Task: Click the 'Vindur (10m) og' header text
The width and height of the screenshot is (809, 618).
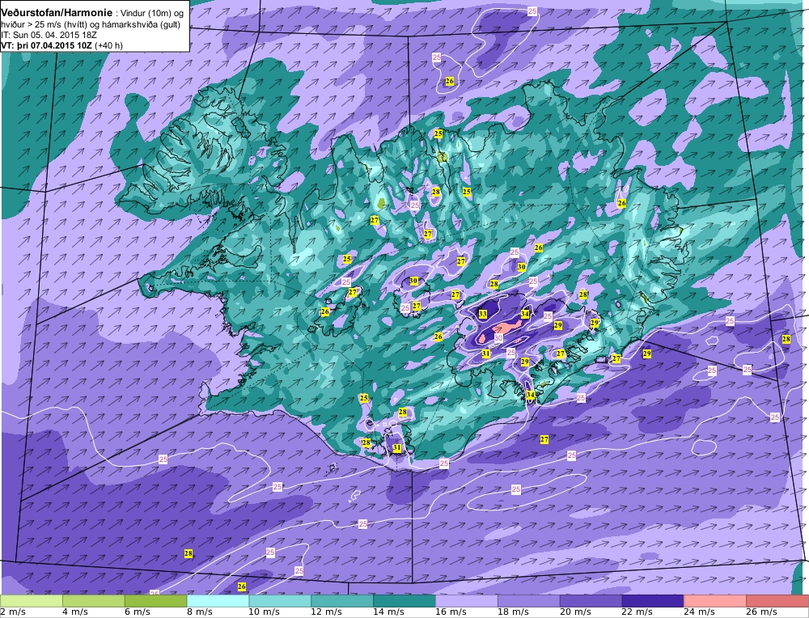Action: [152, 14]
